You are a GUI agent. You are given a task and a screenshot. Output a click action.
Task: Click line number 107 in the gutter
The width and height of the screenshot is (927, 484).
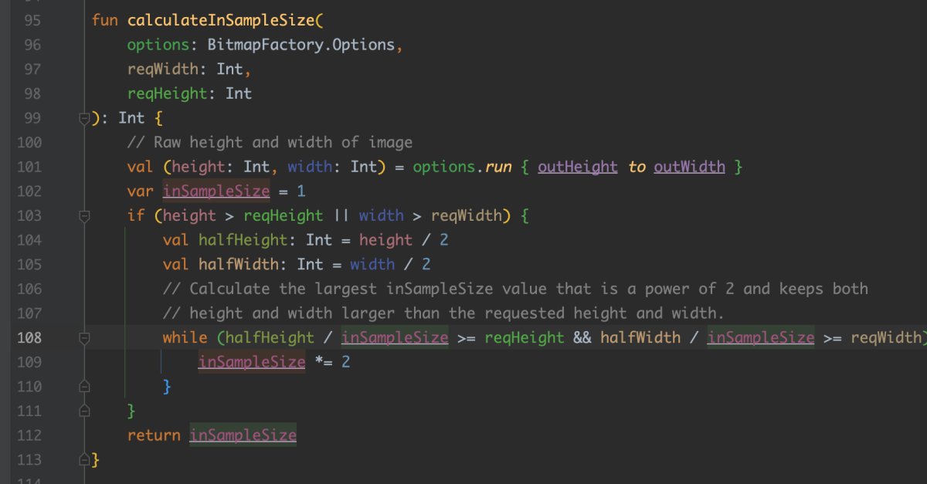[x=29, y=313]
